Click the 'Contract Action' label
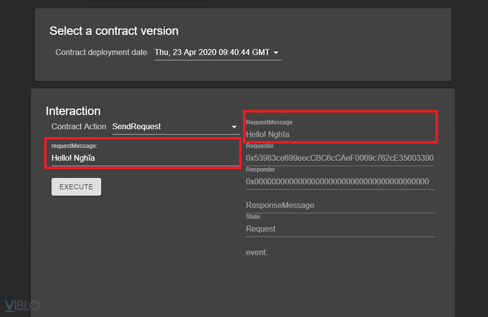488x317 pixels. (79, 126)
